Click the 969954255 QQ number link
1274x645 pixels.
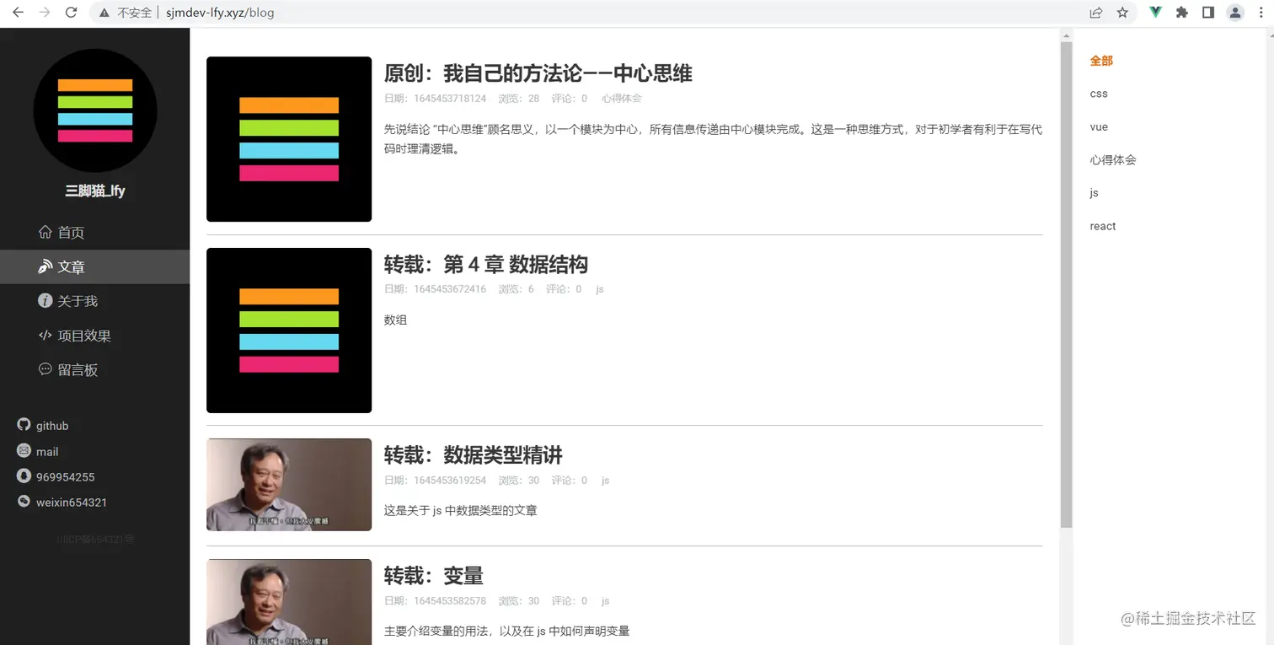click(x=66, y=477)
